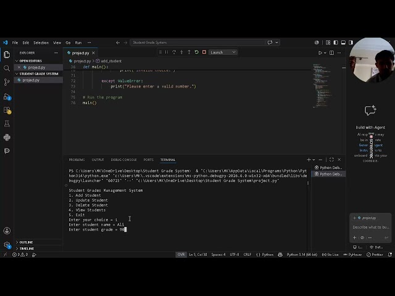Change CRLF line ending in status bar

pos(247,255)
